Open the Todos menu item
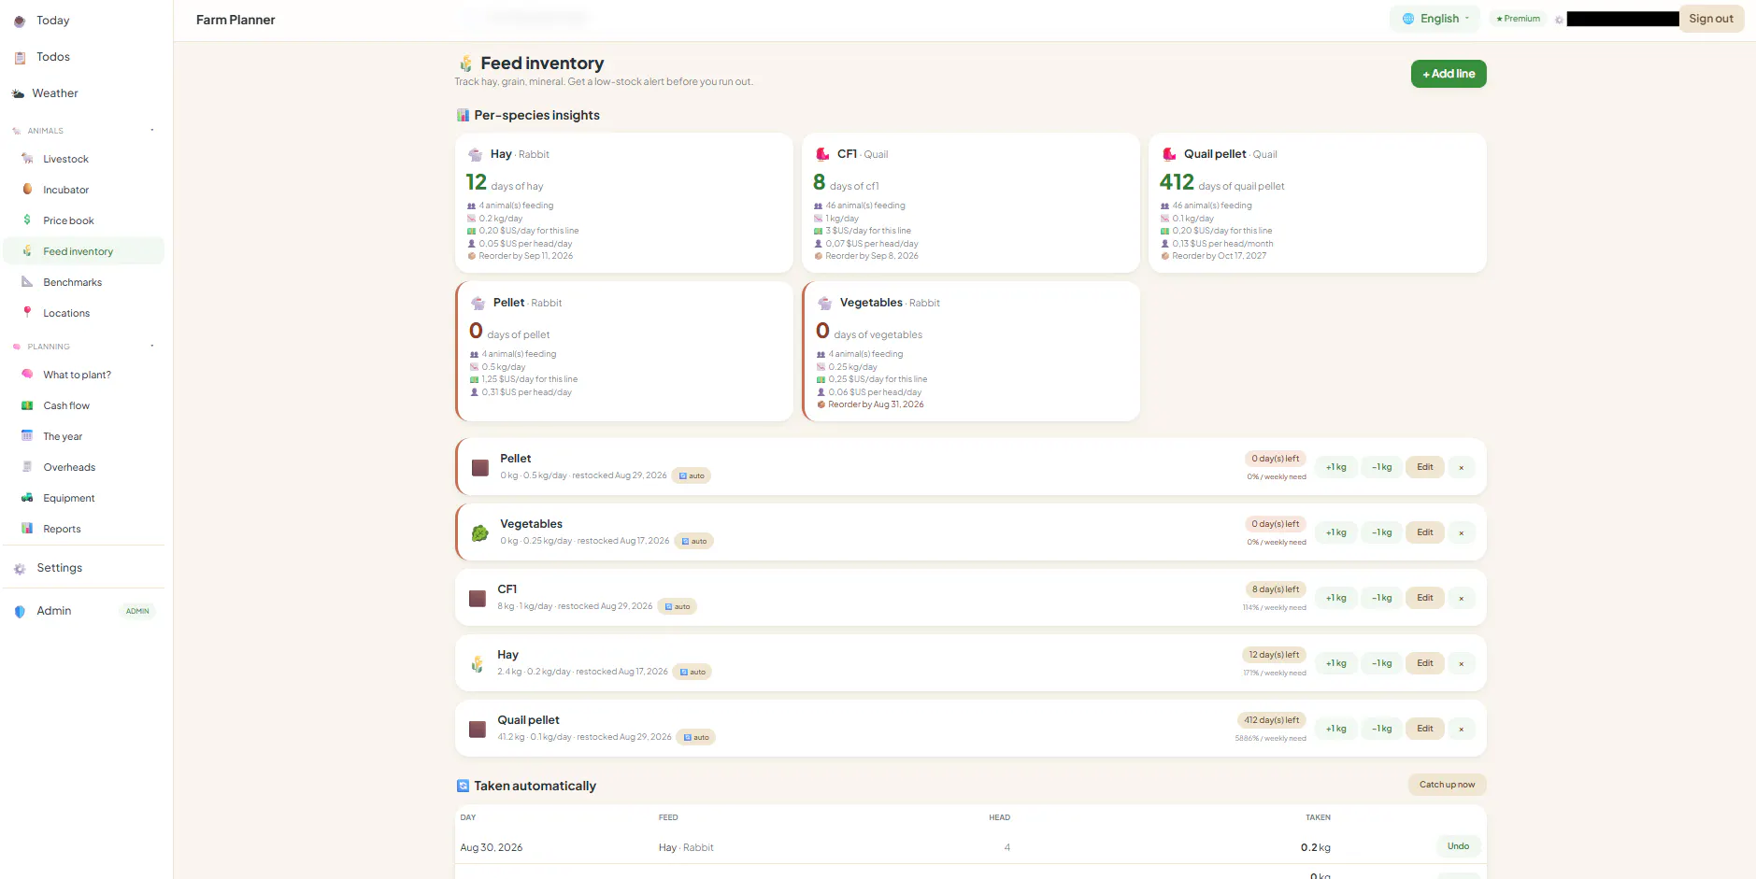The height and width of the screenshot is (879, 1756). click(x=83, y=57)
